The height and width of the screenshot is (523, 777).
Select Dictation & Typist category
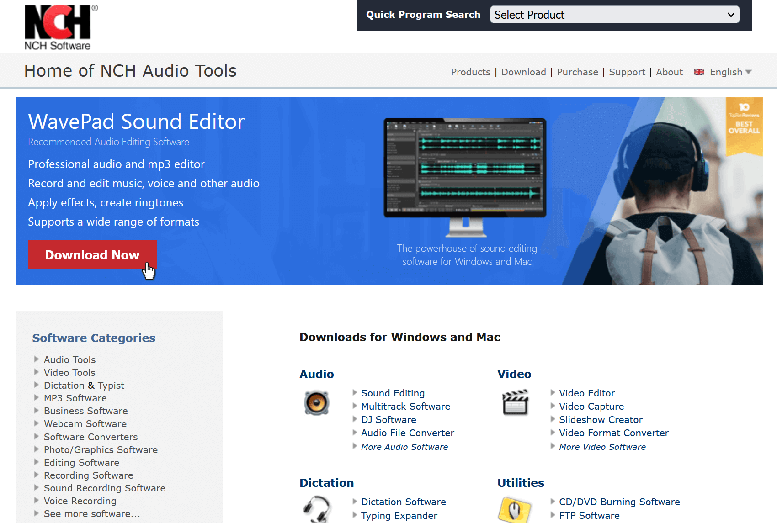[x=84, y=386]
